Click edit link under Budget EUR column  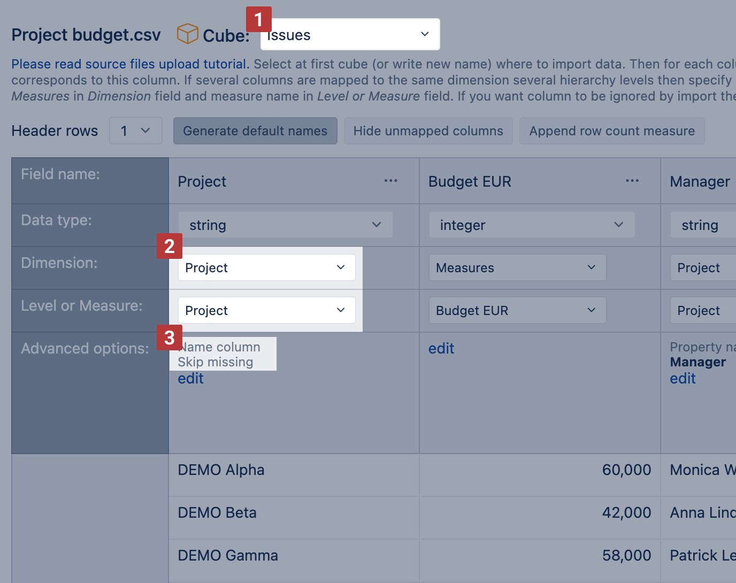point(441,349)
